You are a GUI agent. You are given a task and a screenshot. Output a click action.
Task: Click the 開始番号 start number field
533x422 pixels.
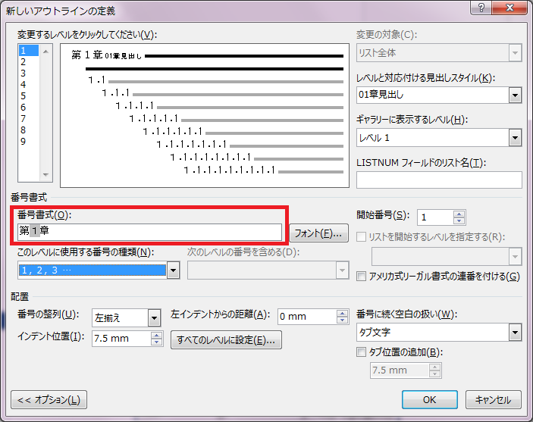(435, 217)
